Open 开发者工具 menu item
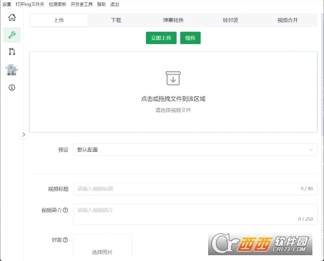 (82, 4)
